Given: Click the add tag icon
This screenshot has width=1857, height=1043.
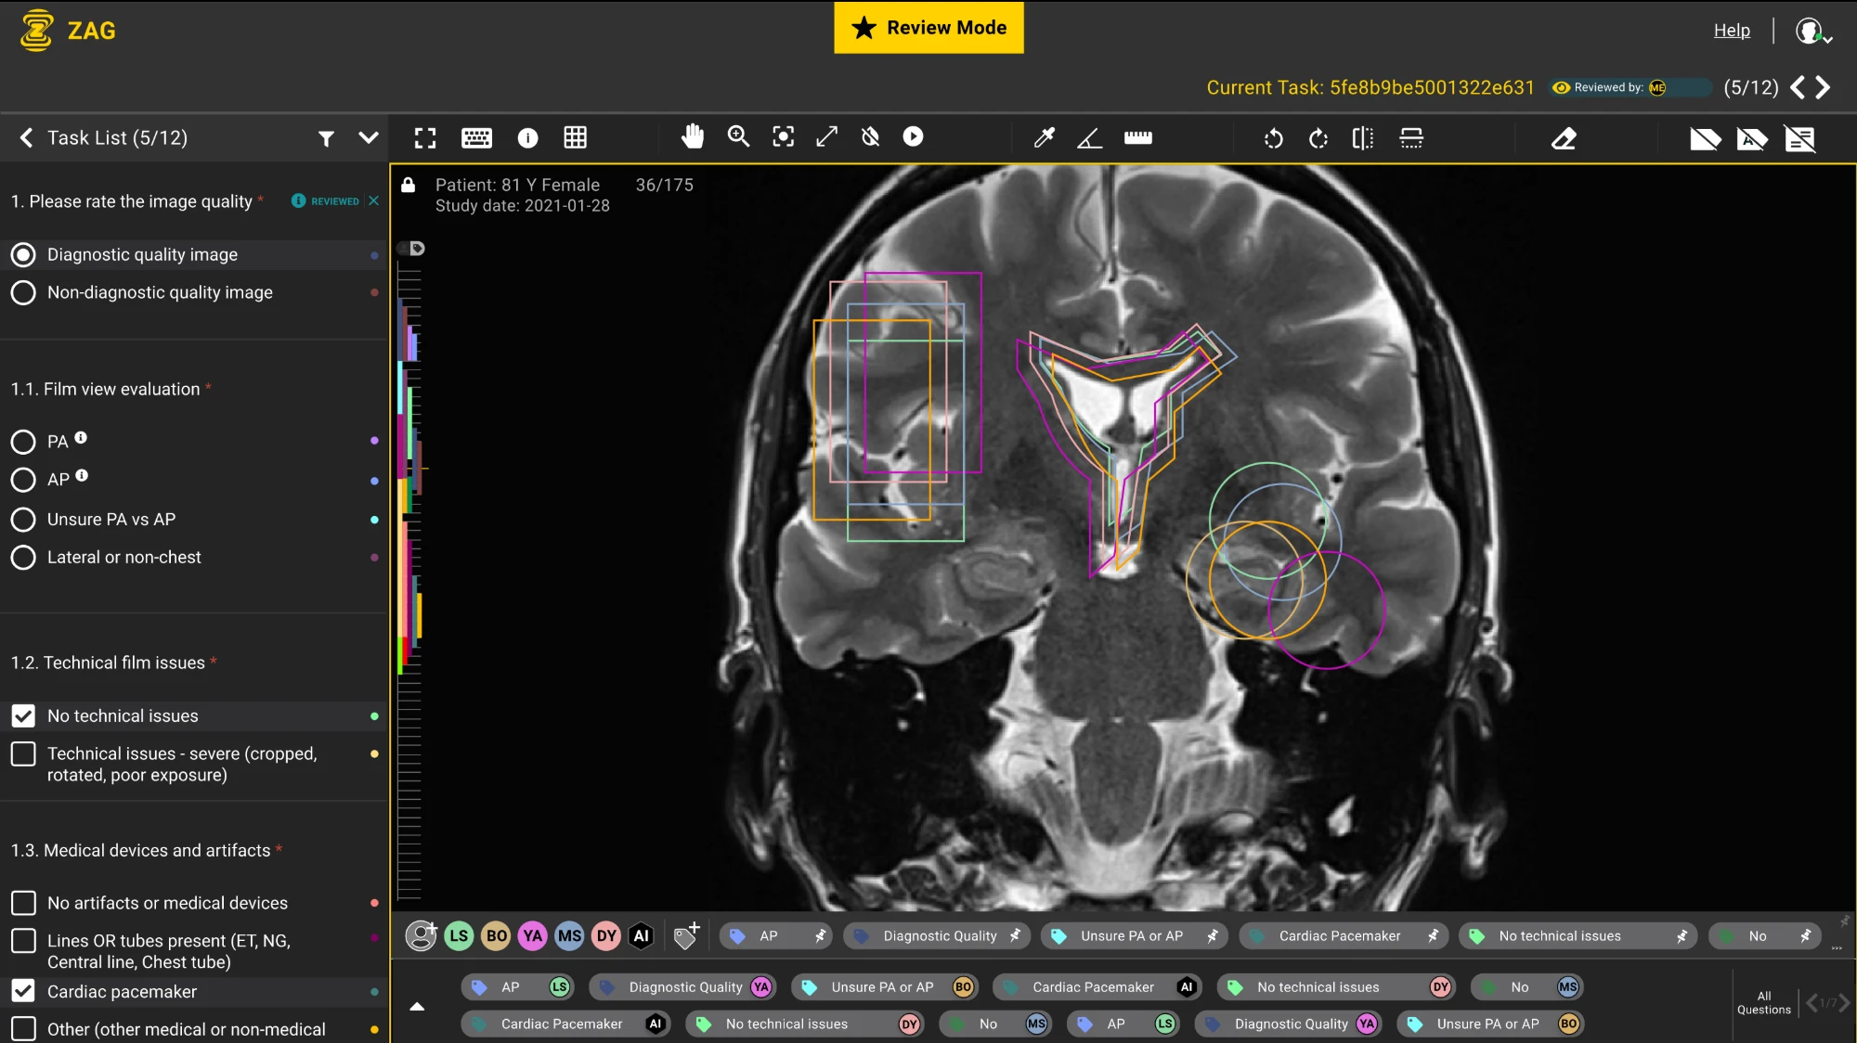Looking at the screenshot, I should click(x=687, y=935).
